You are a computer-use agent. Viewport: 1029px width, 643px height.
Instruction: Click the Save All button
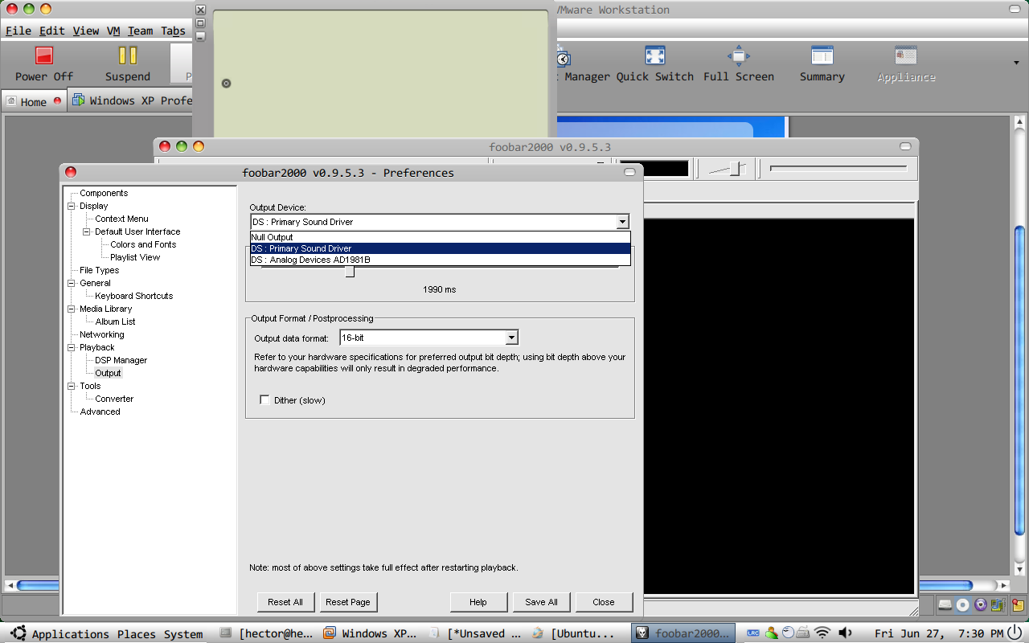coord(541,602)
